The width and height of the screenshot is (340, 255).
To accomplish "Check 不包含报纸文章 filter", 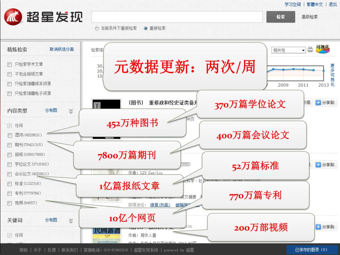I will [10, 74].
